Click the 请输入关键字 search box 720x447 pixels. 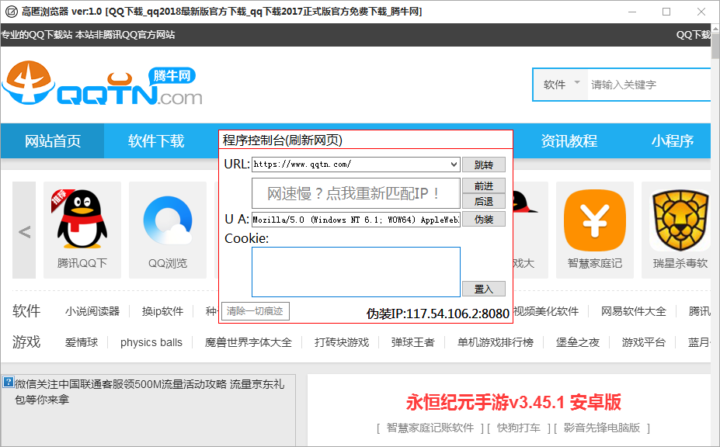click(649, 85)
